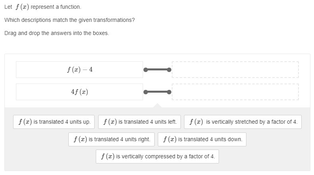314x175 pixels.
Task: Click the connector line beside 4f(x)
Action: [157, 92]
